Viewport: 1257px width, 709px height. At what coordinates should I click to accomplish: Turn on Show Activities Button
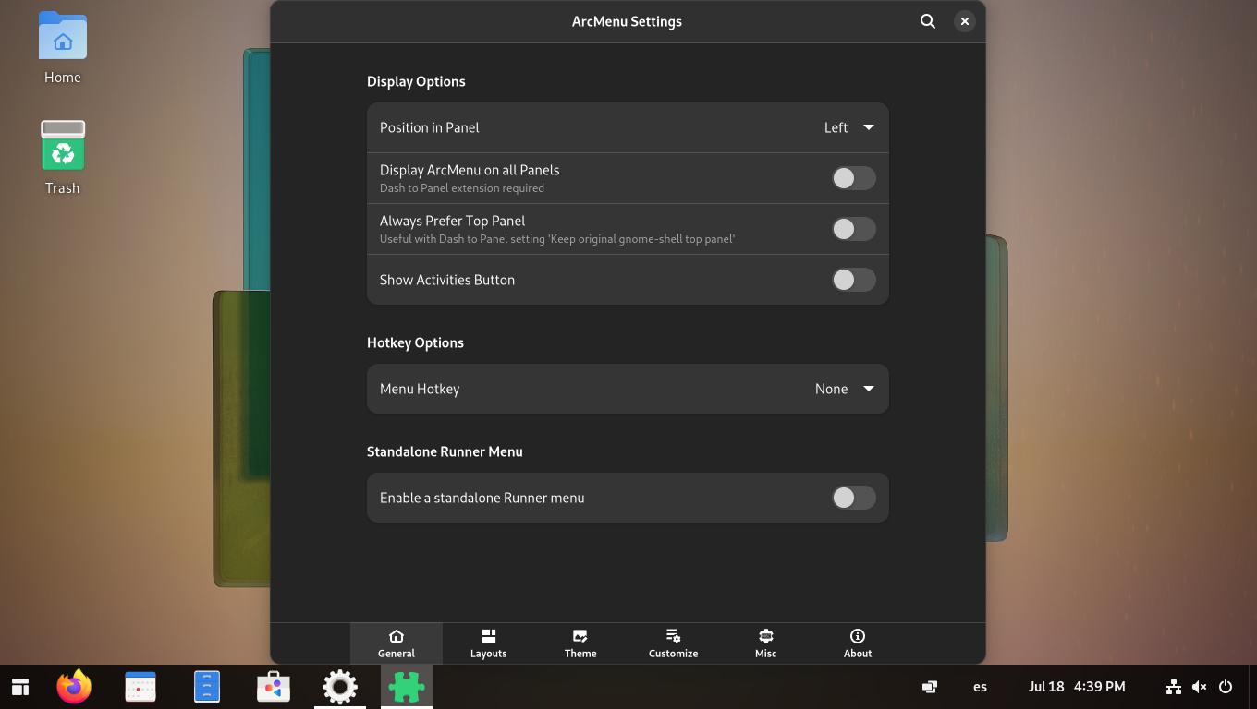(x=853, y=280)
